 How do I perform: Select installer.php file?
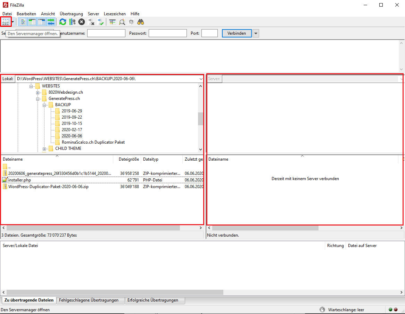[x=19, y=180]
